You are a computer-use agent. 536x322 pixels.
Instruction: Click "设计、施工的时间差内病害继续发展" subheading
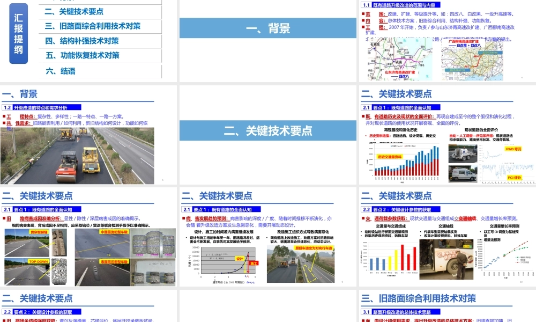pyautogui.click(x=223, y=232)
